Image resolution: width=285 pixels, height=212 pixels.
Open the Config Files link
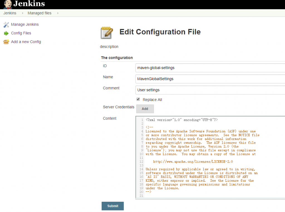pyautogui.click(x=21, y=33)
